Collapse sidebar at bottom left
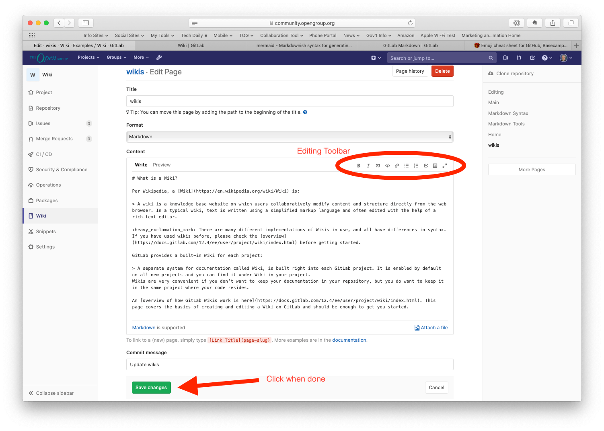This screenshot has width=604, height=431. pyautogui.click(x=51, y=393)
